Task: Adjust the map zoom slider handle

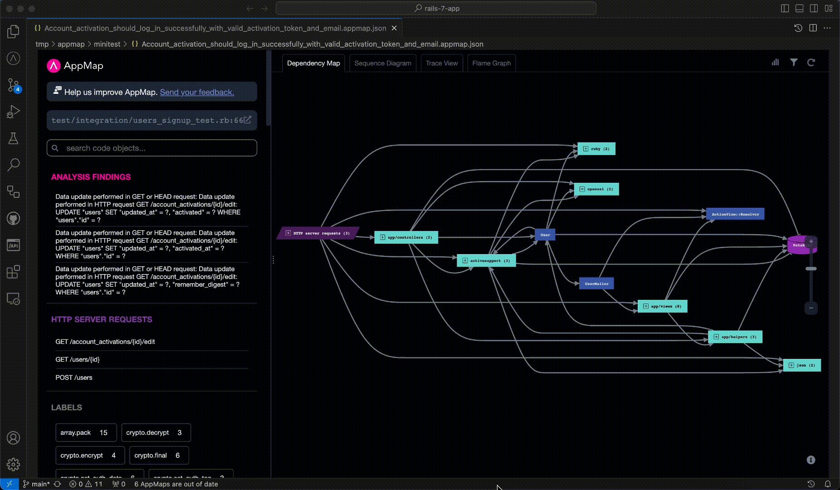Action: 811,269
